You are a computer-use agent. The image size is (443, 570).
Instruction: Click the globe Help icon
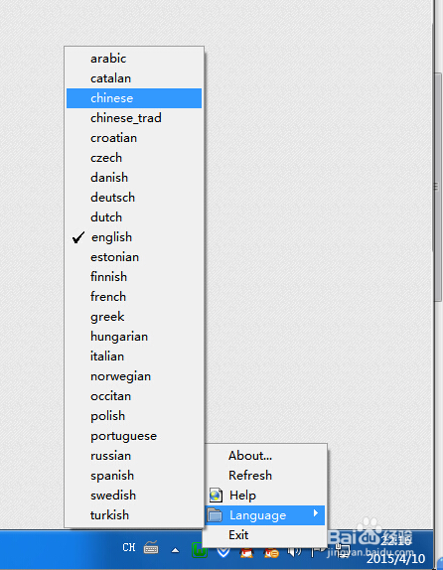coord(216,496)
